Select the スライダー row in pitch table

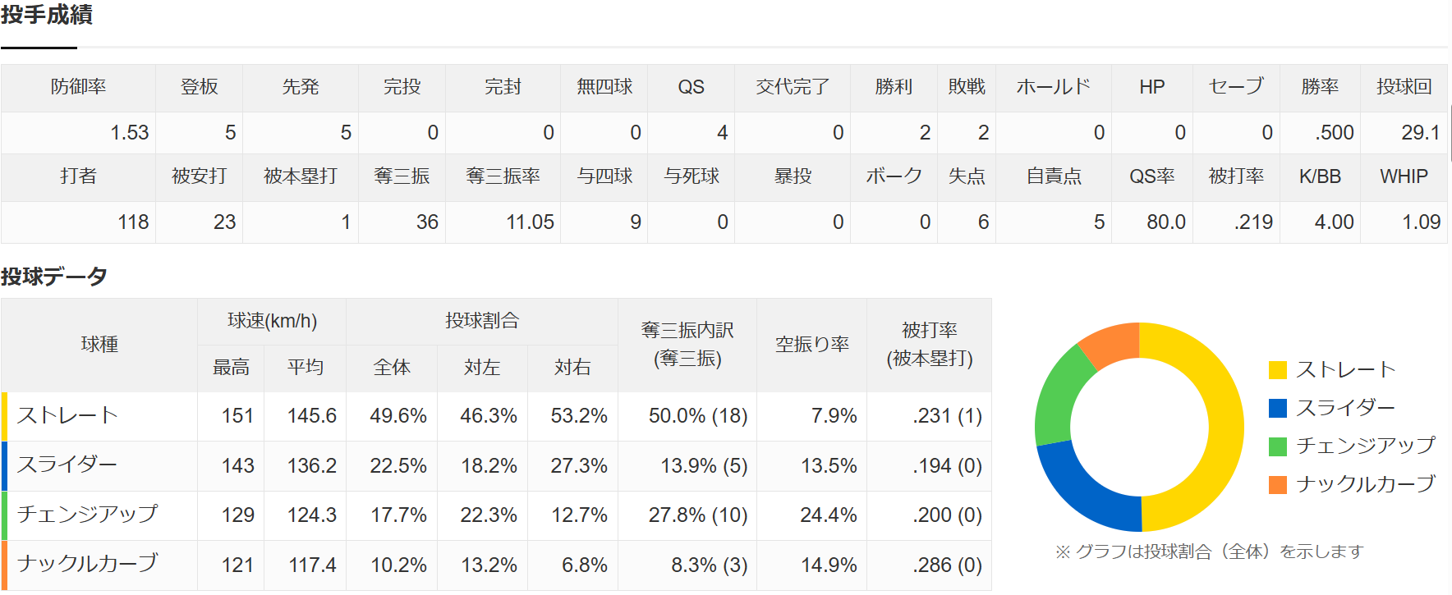click(x=496, y=466)
